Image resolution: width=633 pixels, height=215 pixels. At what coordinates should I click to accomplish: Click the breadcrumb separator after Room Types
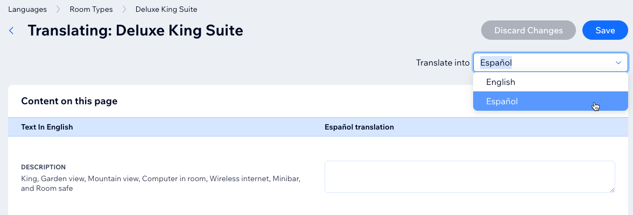point(124,9)
